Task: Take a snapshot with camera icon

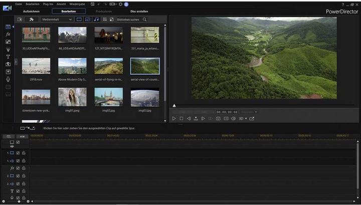Action: [218, 118]
